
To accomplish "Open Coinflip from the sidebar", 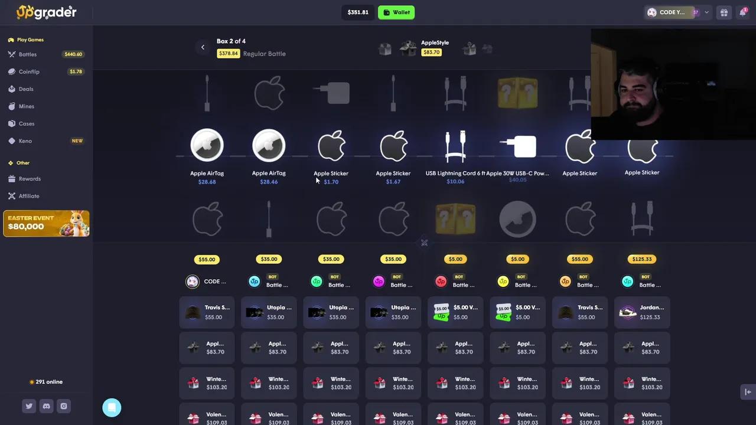I will 29,71.
